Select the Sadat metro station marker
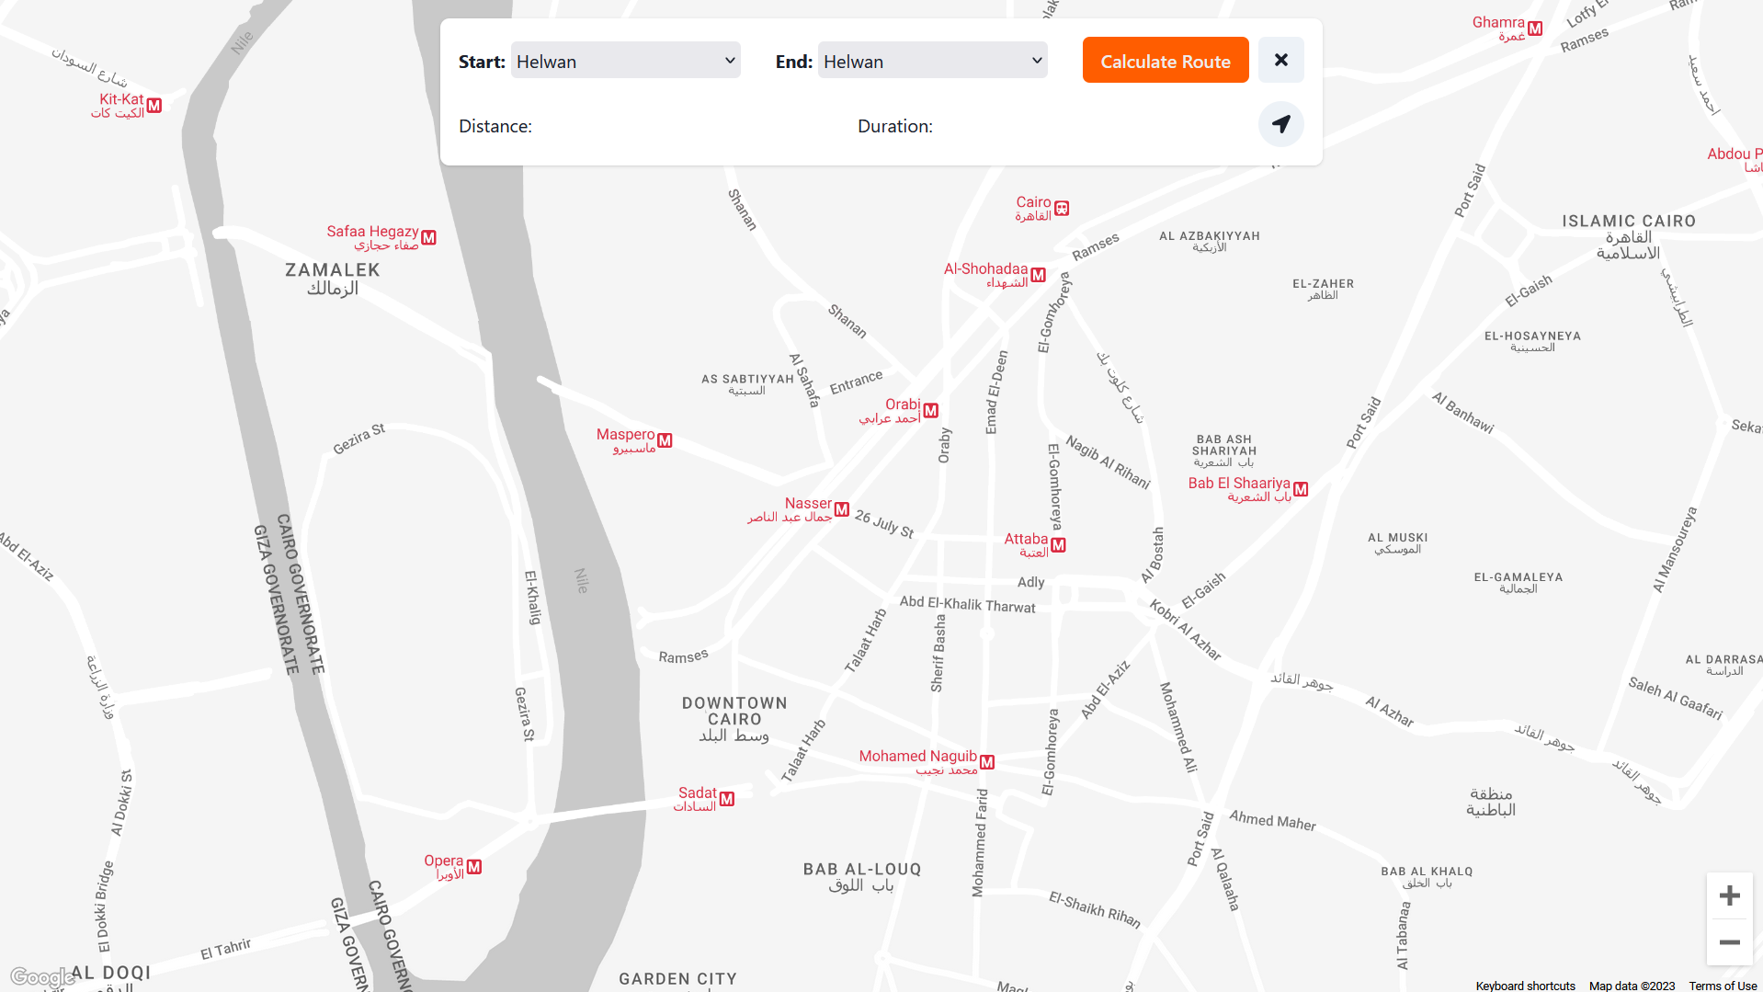 click(727, 799)
